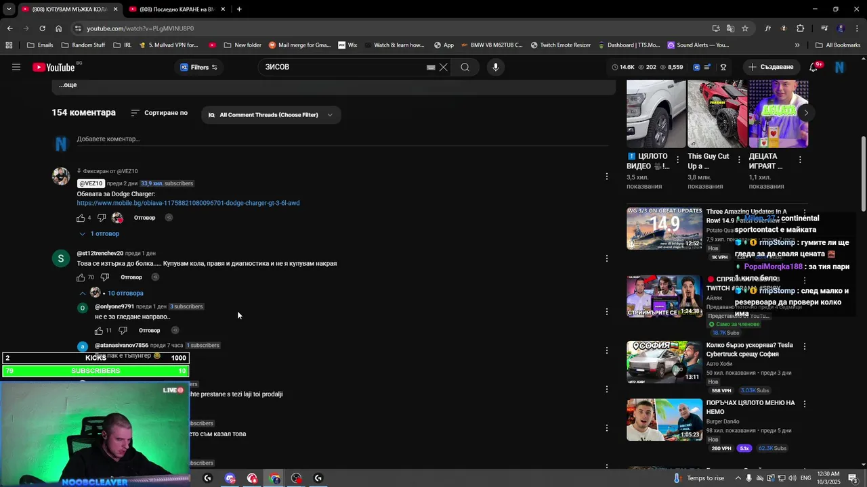This screenshot has height=487, width=867.
Task: Start voice search with the microphone
Action: (x=496, y=67)
